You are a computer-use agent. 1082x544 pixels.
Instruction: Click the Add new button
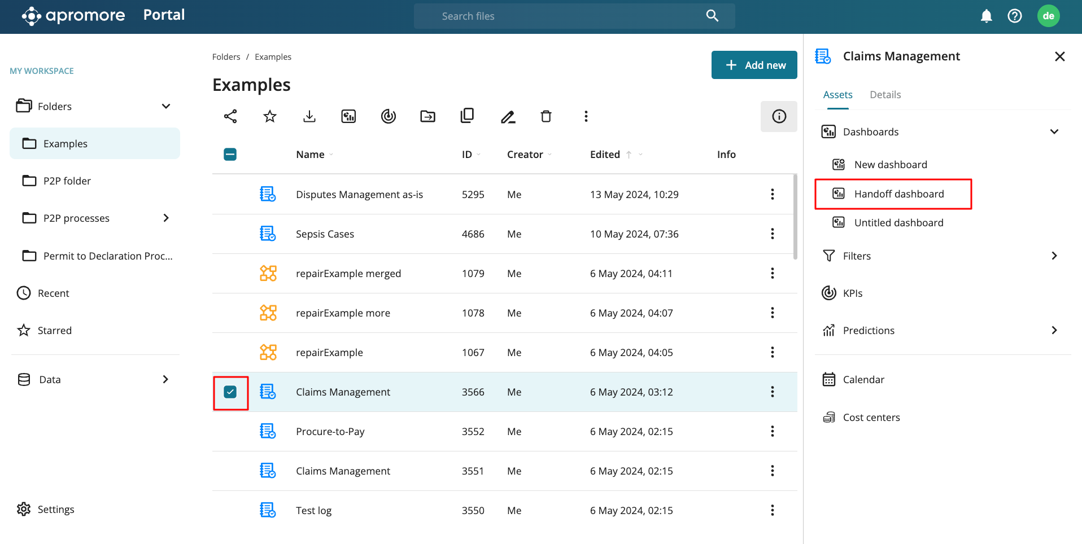[754, 65]
